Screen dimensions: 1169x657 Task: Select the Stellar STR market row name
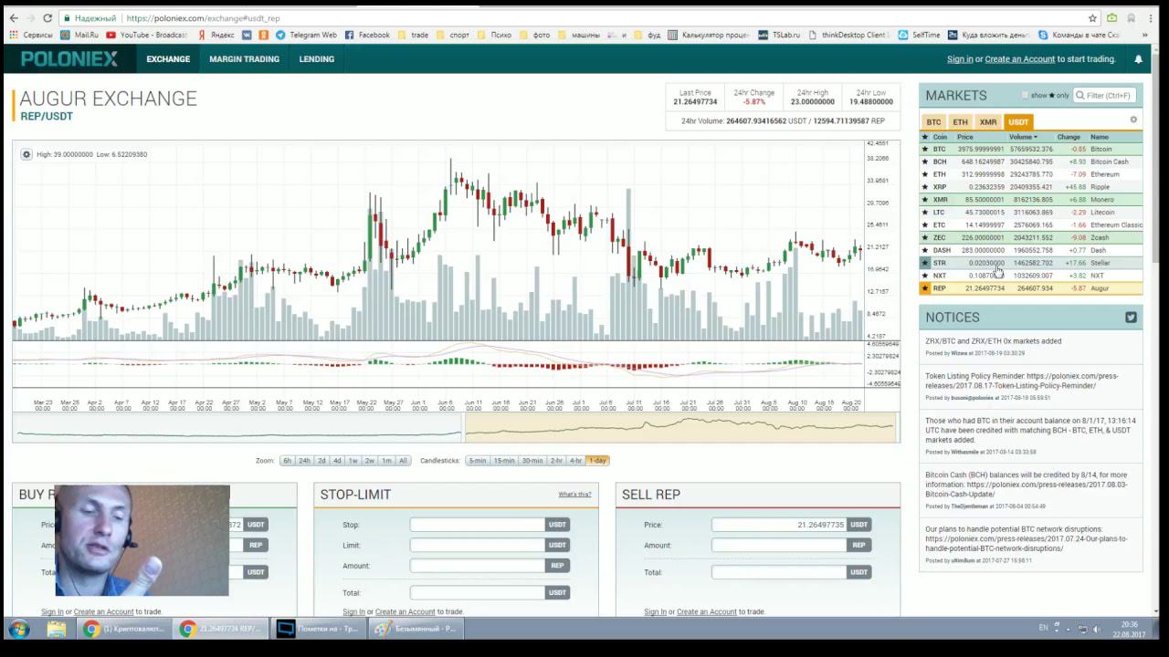click(x=1100, y=263)
